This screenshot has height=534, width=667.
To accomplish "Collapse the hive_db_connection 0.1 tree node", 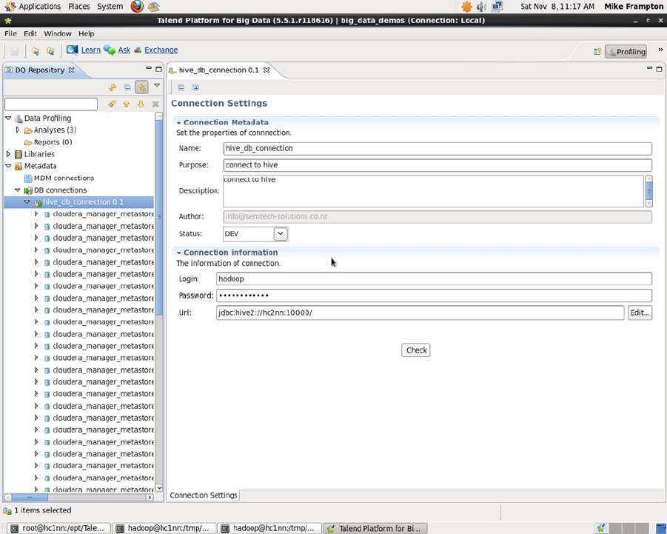I will pos(27,202).
